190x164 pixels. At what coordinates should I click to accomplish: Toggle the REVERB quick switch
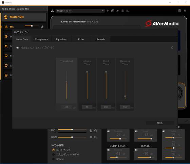(136, 150)
